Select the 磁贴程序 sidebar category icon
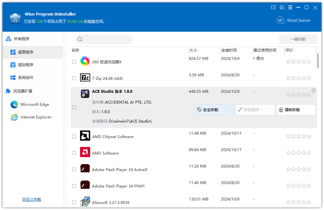324x210 pixels. coord(13,65)
